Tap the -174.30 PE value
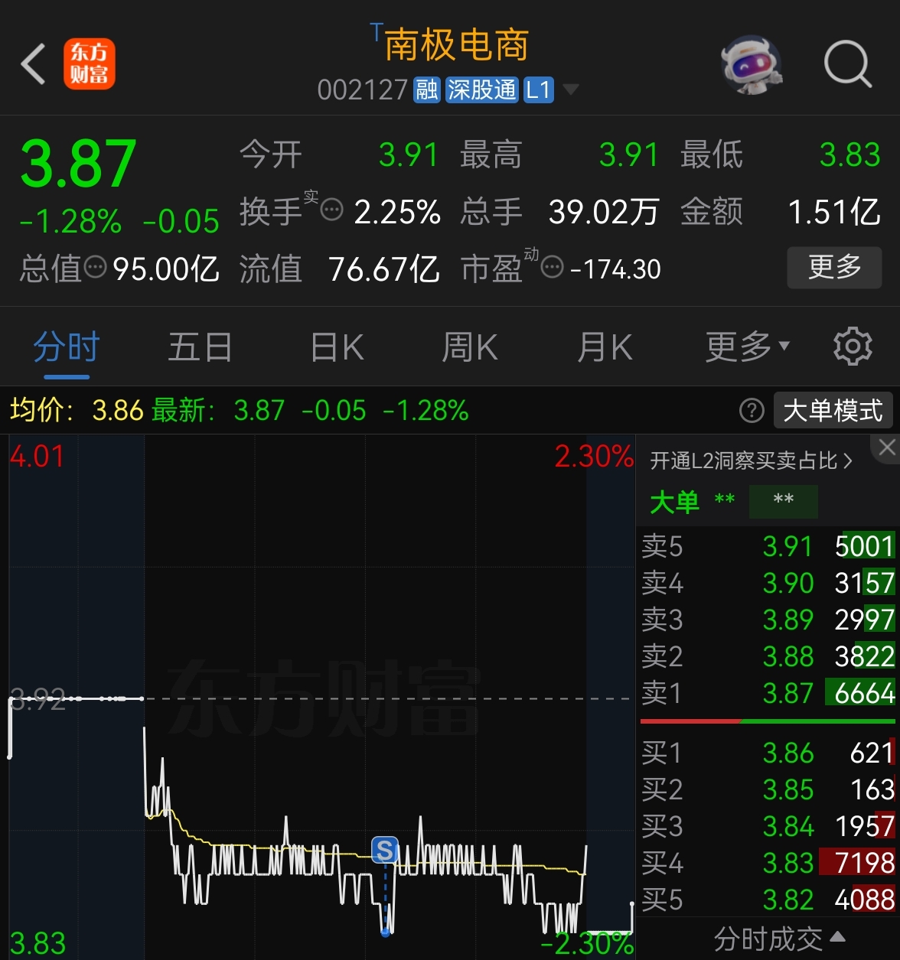This screenshot has height=960, width=900. click(615, 269)
